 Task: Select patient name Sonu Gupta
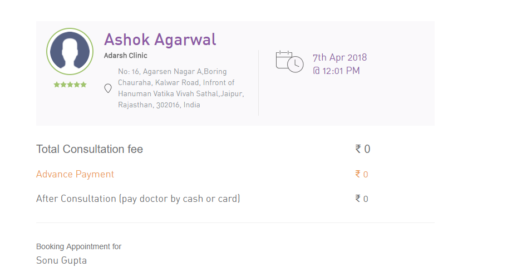tap(61, 260)
